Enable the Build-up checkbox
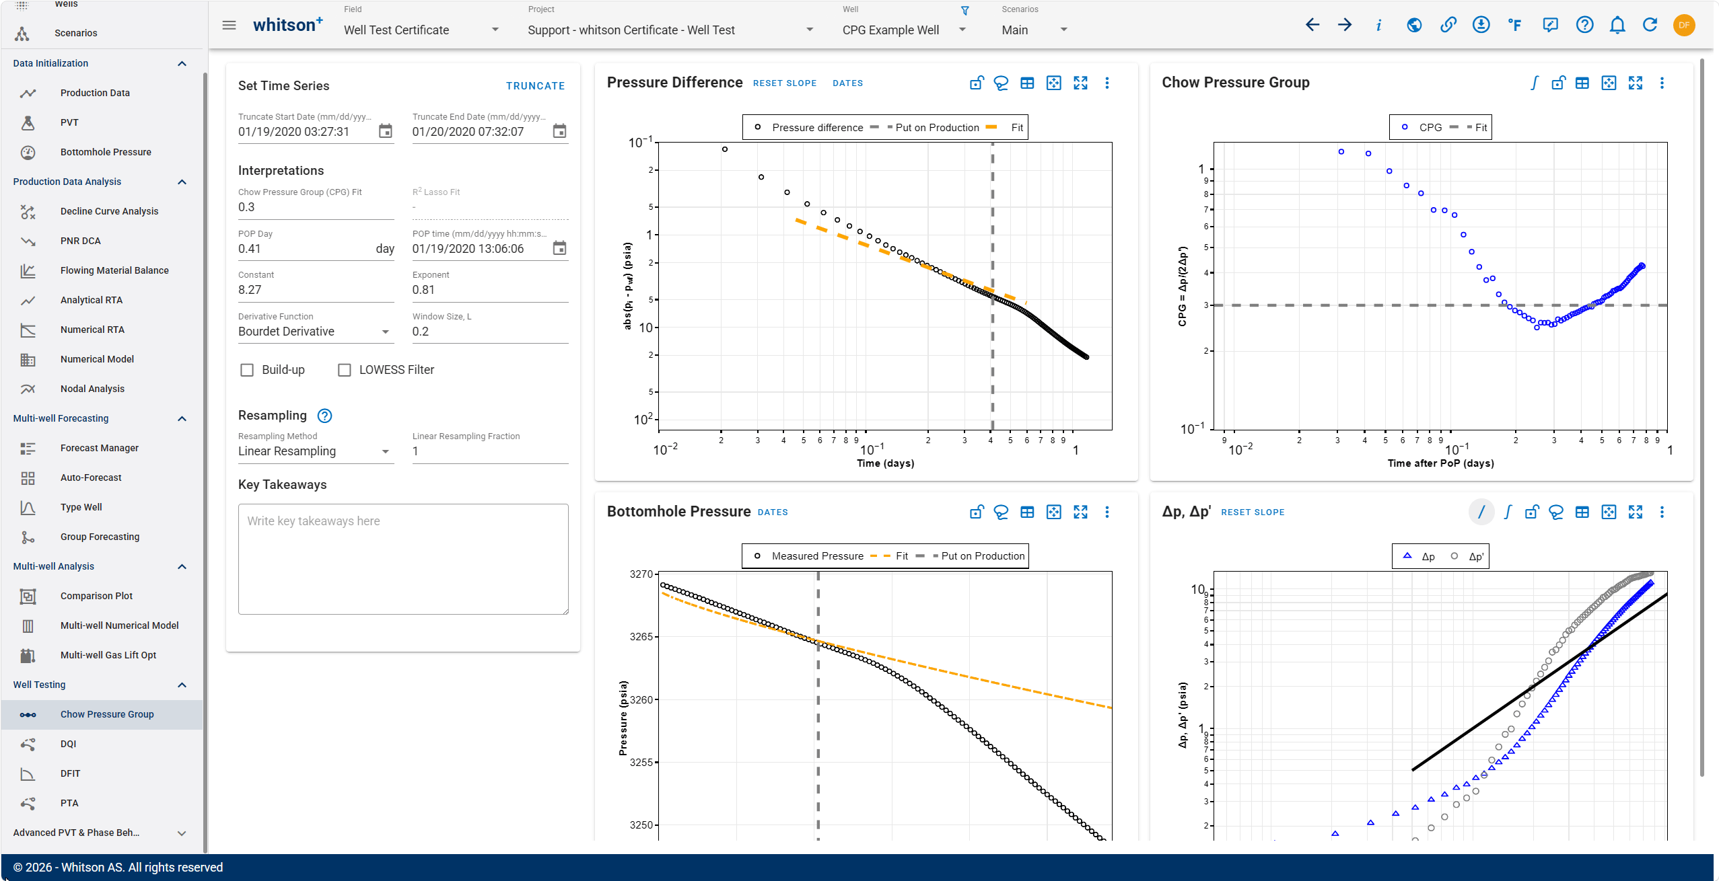The width and height of the screenshot is (1719, 881). click(247, 370)
